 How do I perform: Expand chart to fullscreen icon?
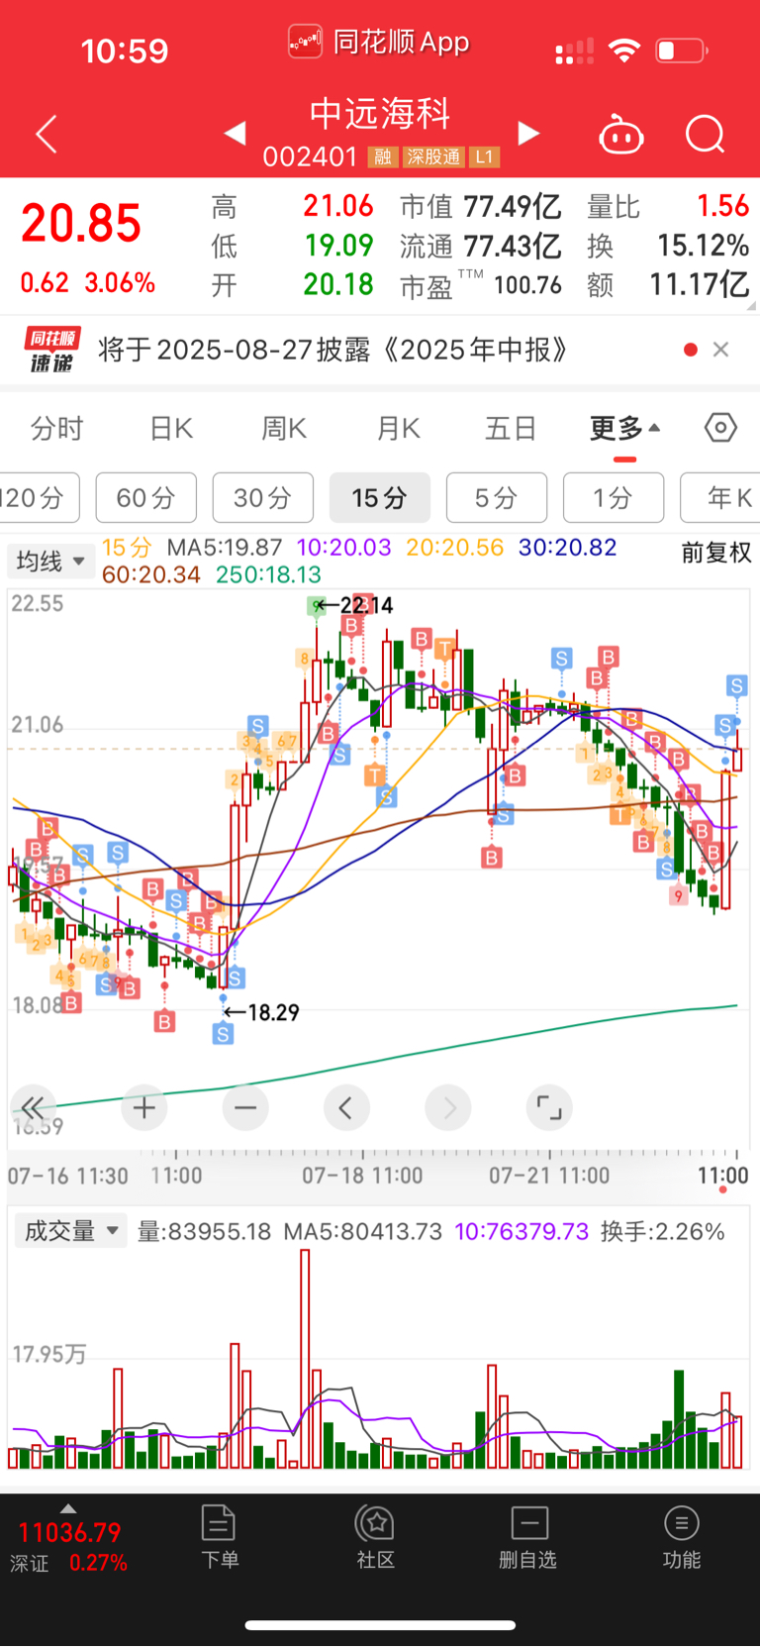549,1107
